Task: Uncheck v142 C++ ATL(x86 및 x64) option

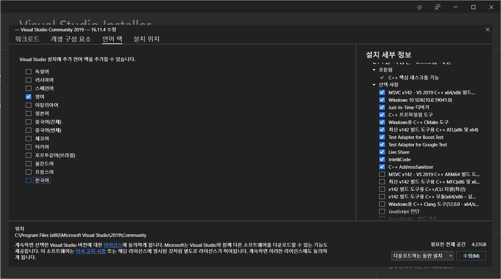Action: point(382,130)
